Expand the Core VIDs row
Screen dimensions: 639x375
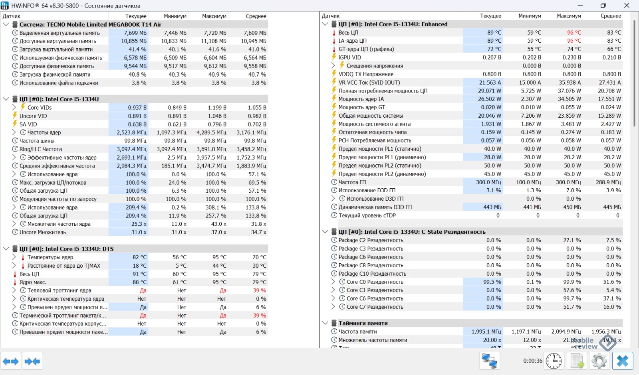tap(14, 107)
